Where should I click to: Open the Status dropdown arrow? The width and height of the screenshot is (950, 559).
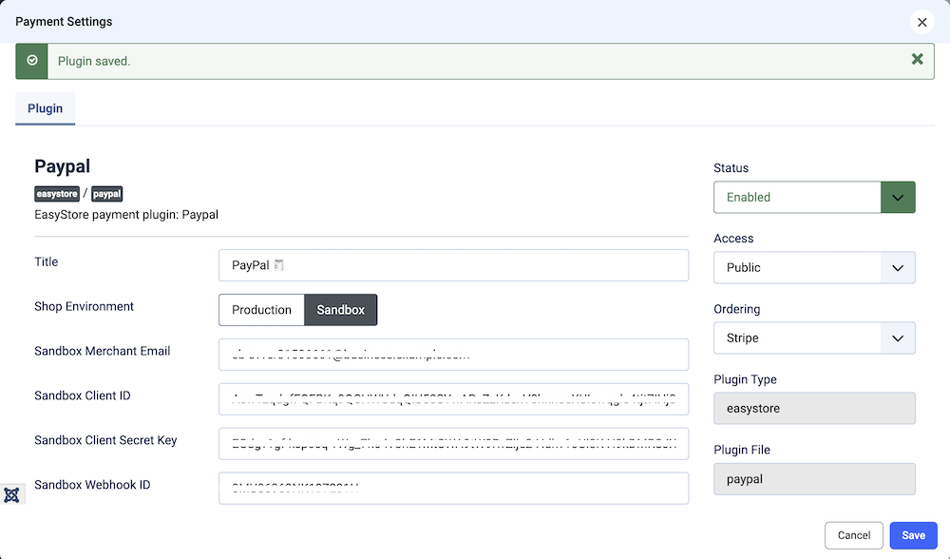(898, 197)
